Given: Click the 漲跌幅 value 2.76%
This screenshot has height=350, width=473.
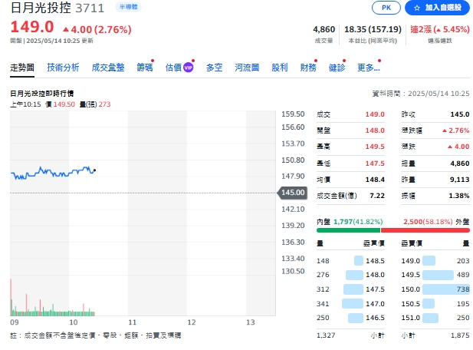Looking at the screenshot, I should (x=456, y=130).
